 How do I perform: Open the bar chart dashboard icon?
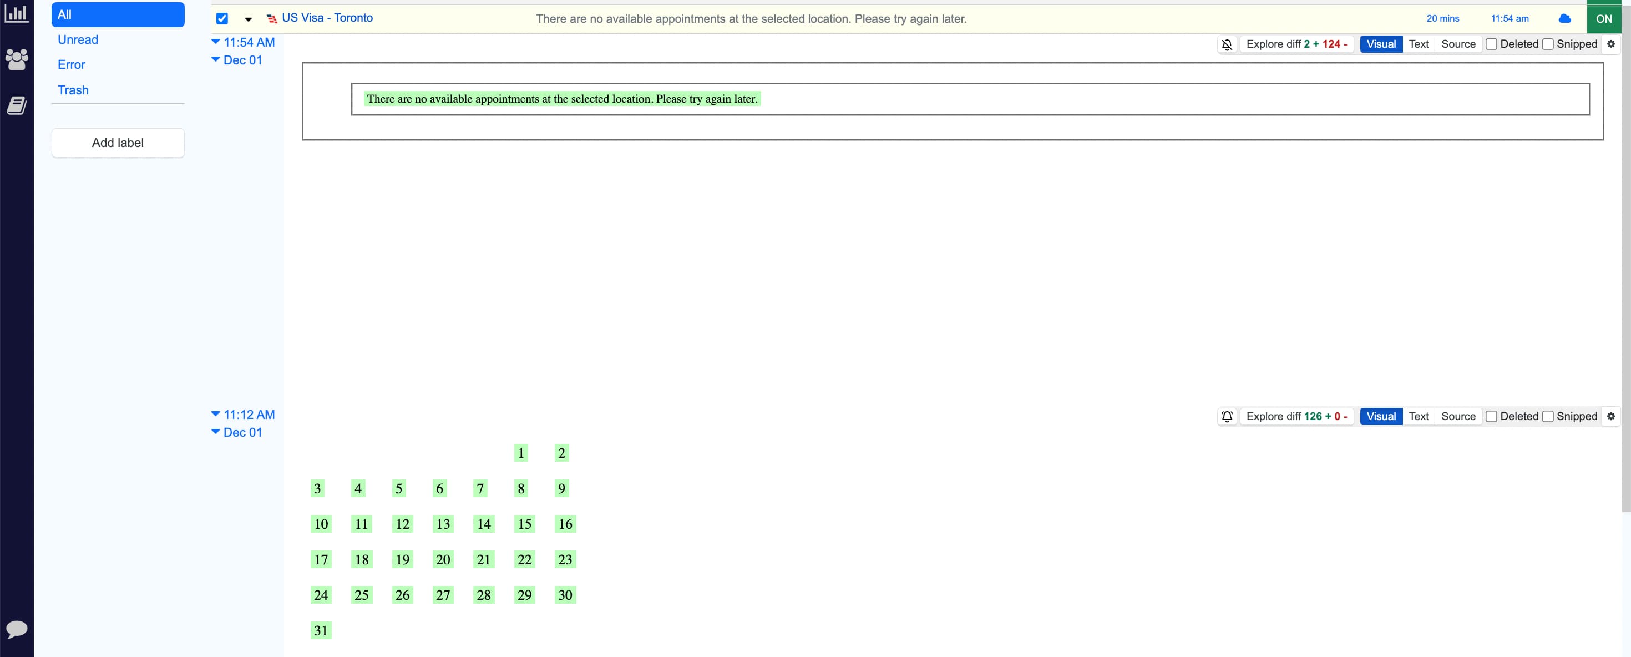17,14
